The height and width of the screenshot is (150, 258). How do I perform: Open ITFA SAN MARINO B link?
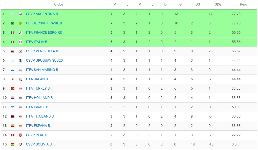point(42,70)
